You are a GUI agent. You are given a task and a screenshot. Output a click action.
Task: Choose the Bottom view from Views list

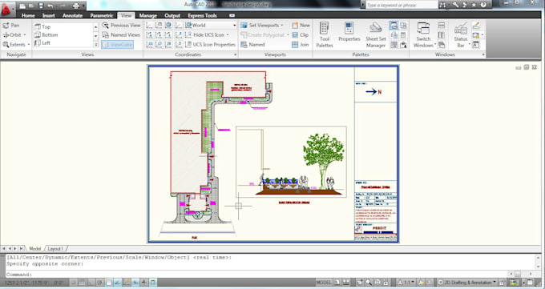[x=46, y=34]
